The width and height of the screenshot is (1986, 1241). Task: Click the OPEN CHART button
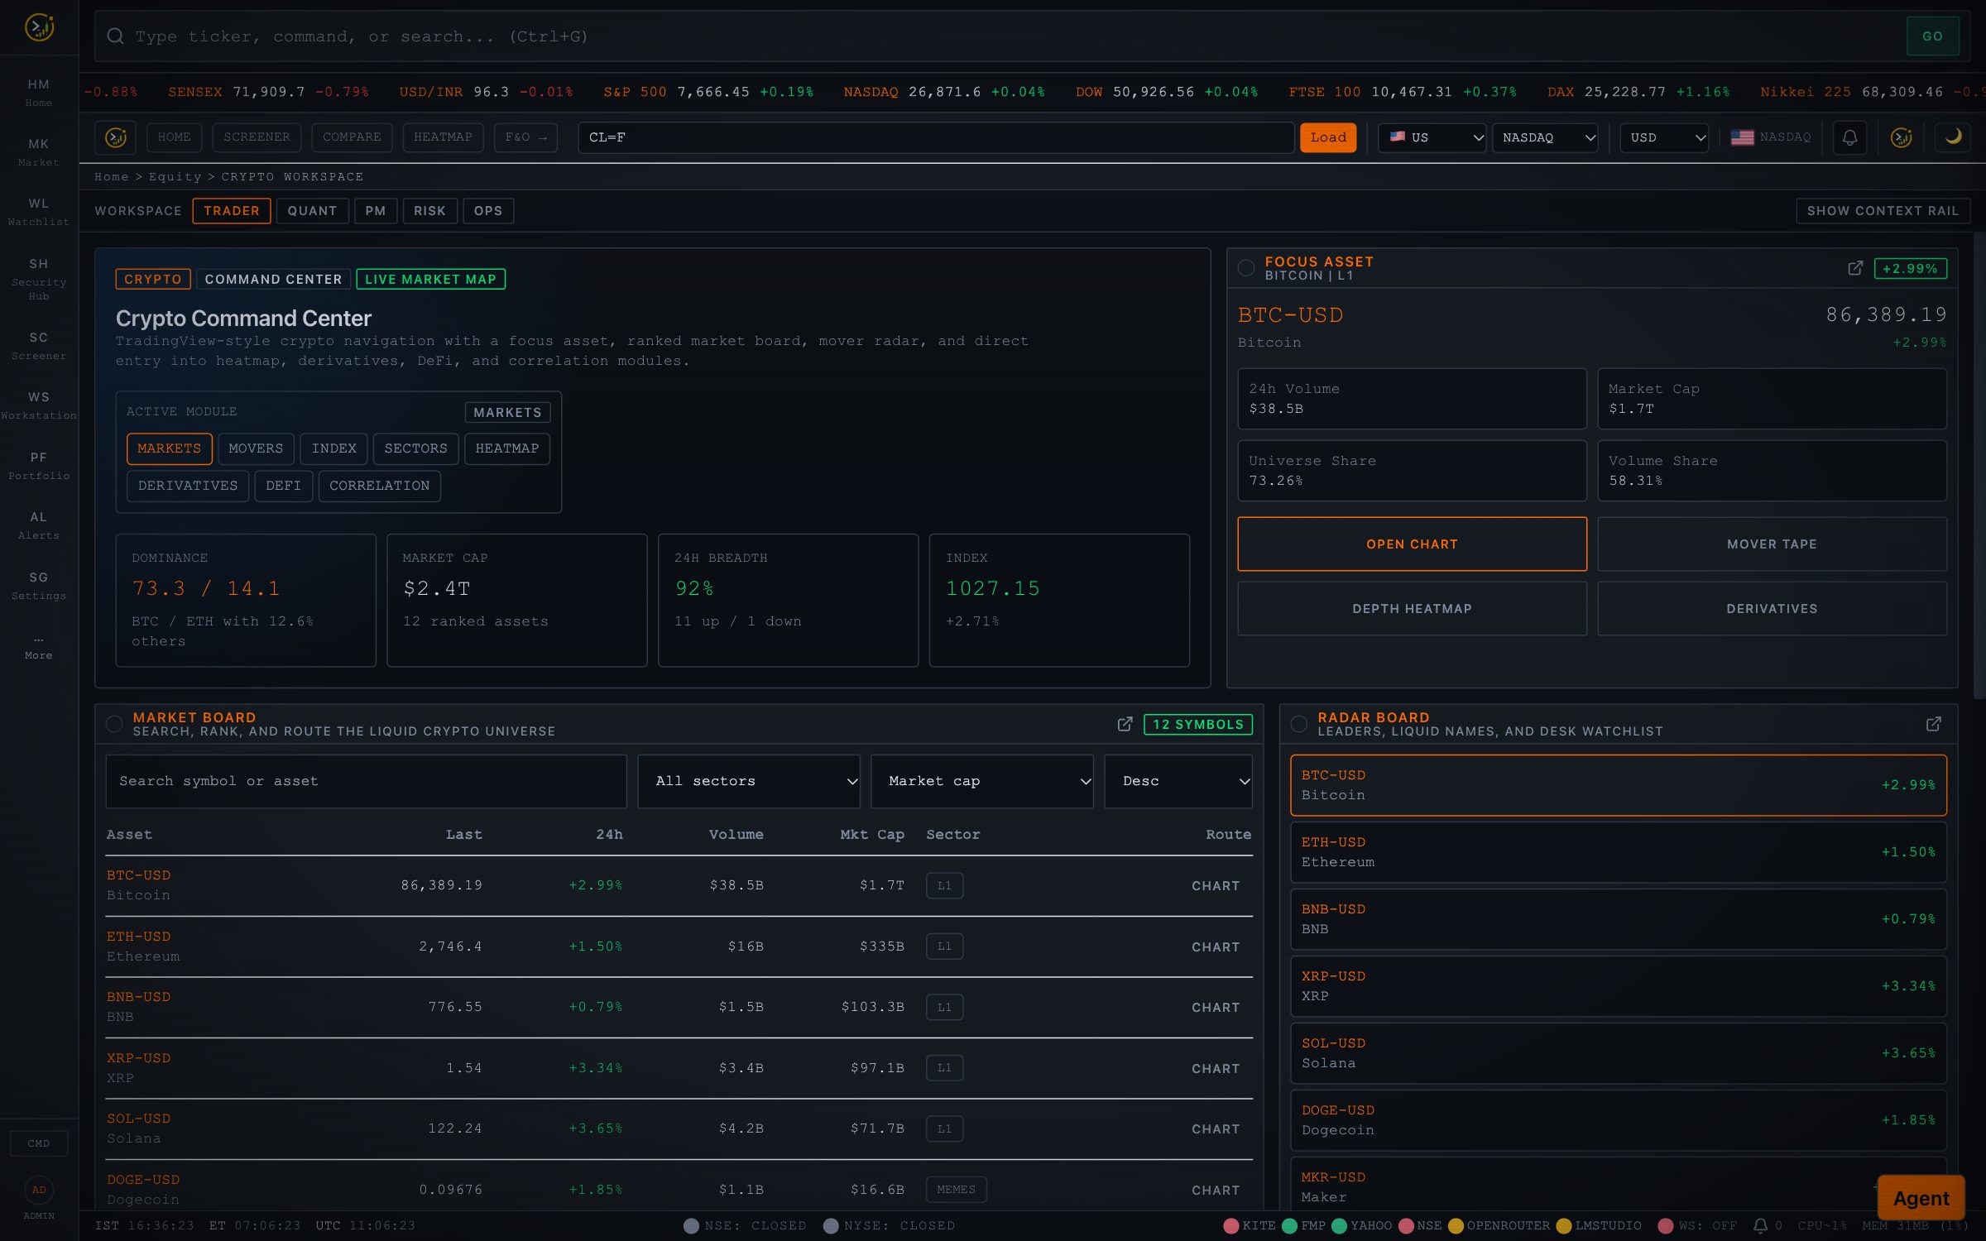[x=1412, y=544]
